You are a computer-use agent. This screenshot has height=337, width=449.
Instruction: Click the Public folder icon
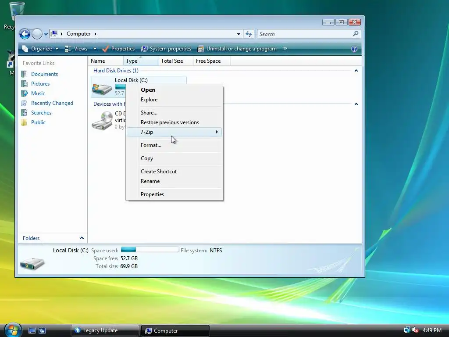[x=25, y=122]
